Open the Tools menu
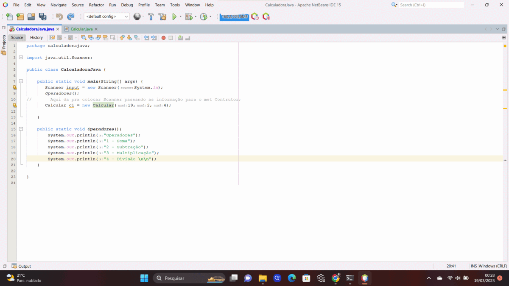Viewport: 509px width, 286px height. (x=175, y=5)
